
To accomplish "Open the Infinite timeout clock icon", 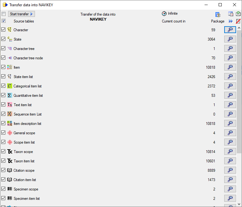I will coord(164,14).
